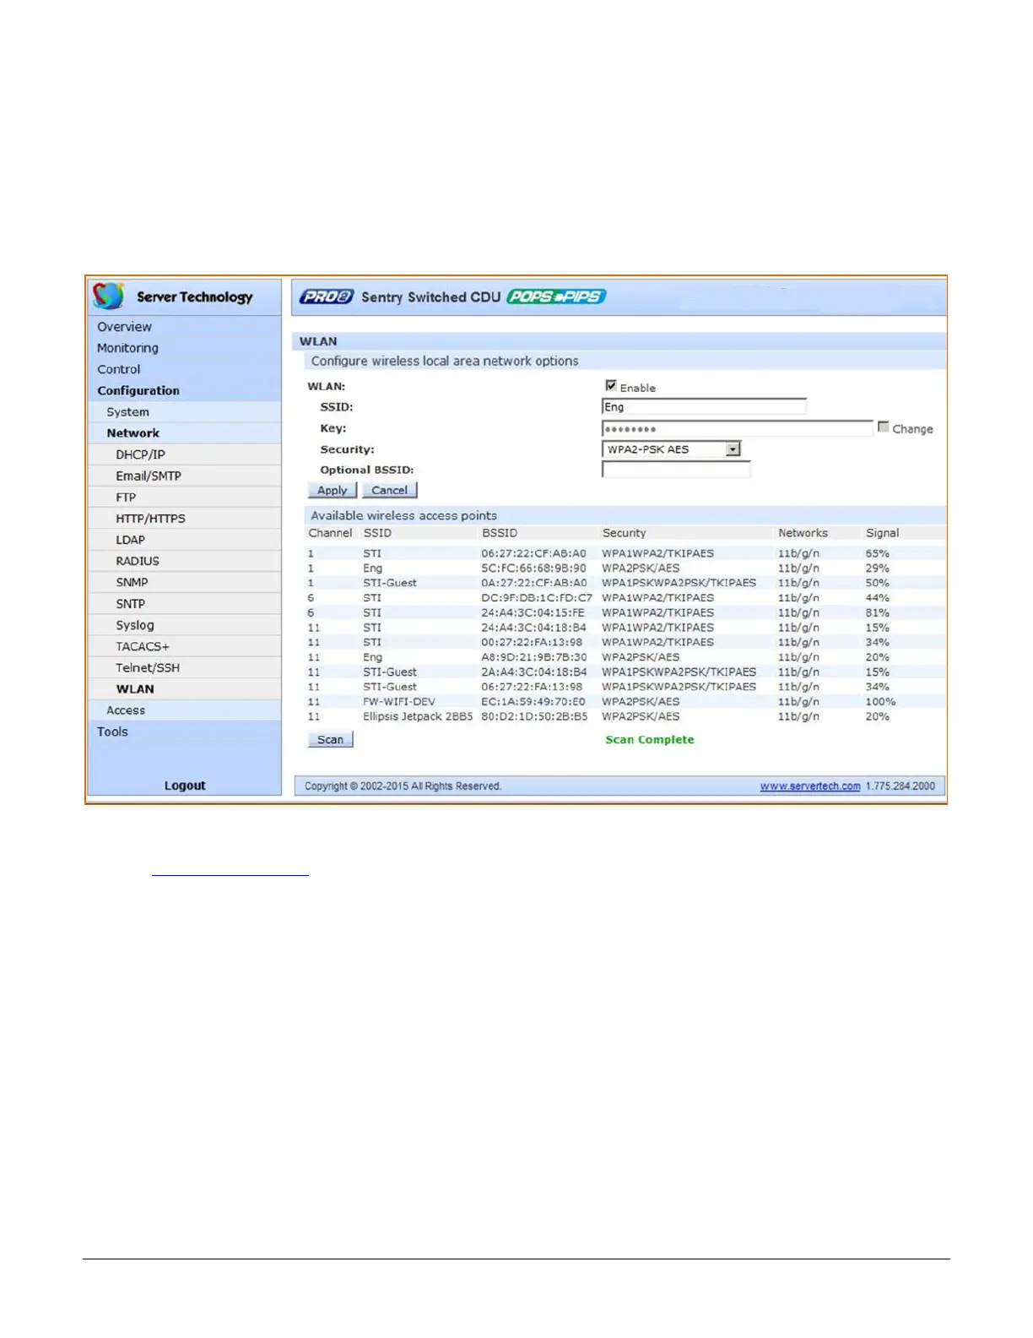Click BSSID A8:9D:21:9B:7B:30
The image size is (1033, 1338).
click(533, 657)
